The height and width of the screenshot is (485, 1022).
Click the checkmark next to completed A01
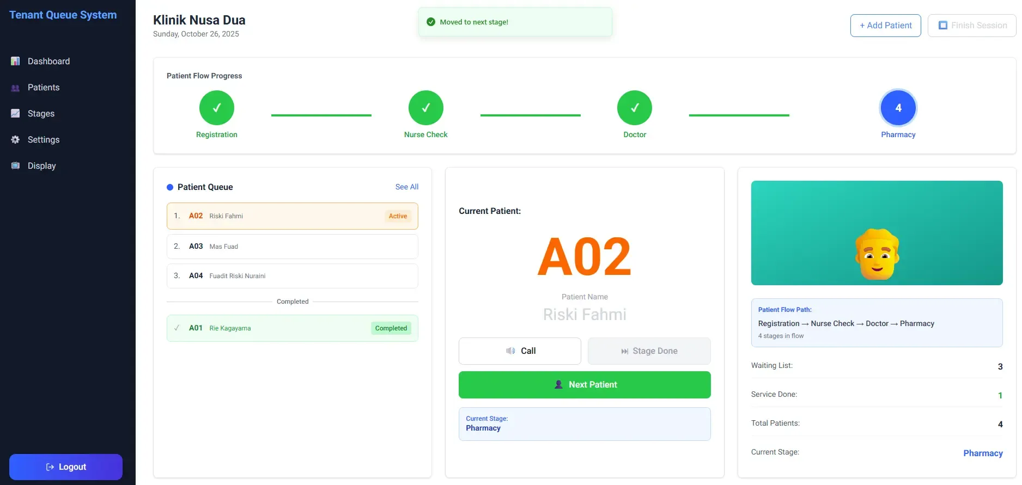(177, 328)
